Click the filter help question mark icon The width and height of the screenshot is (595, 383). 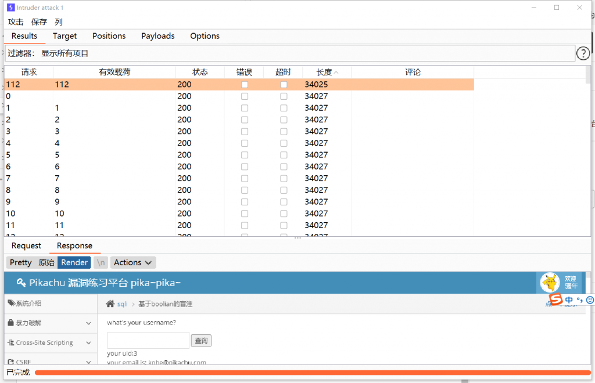pos(583,53)
